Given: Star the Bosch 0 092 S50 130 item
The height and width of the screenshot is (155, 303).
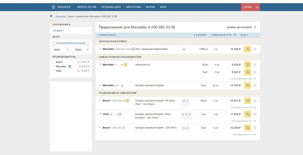Looking at the screenshot, I should click(x=100, y=100).
